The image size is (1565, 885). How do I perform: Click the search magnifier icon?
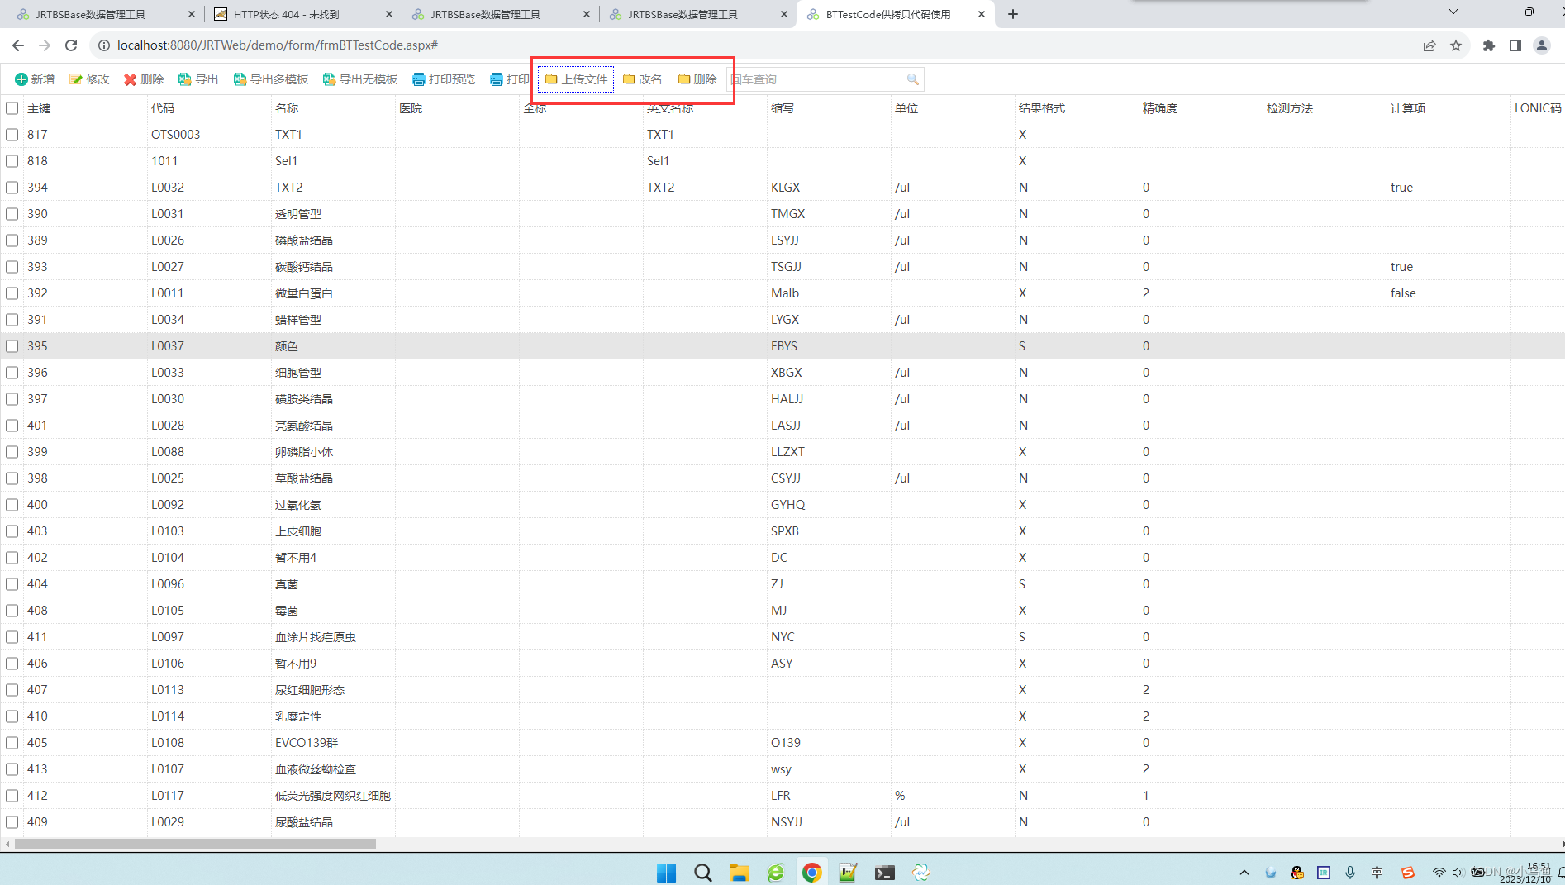coord(913,79)
